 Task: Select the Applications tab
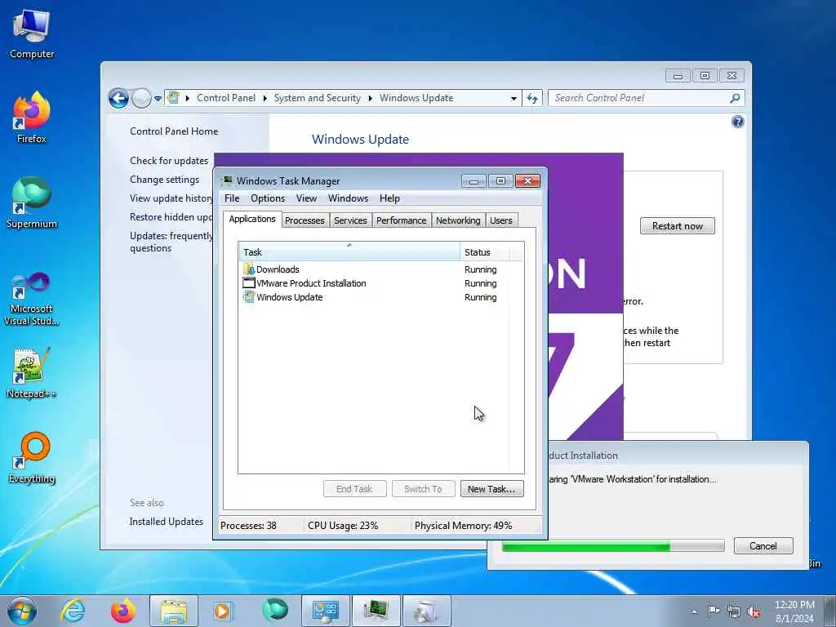coord(252,219)
